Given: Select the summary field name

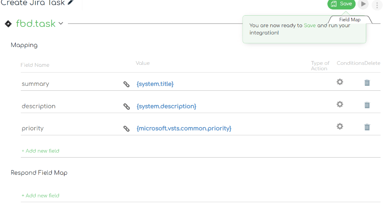Looking at the screenshot, I should point(35,84).
